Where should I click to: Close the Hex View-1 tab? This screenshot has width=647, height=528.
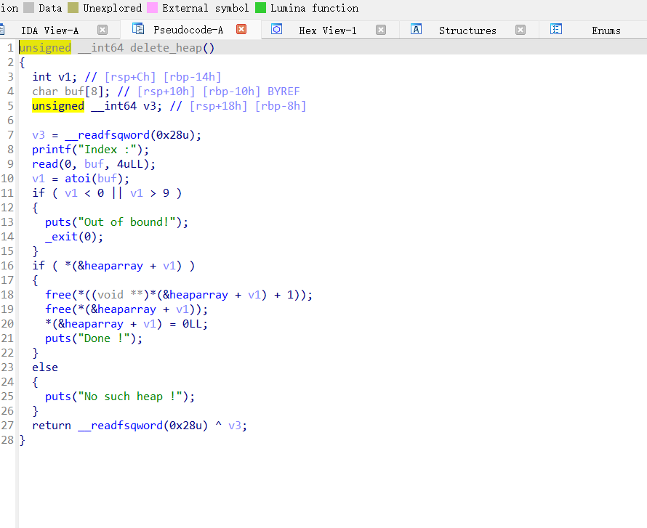[x=381, y=30]
